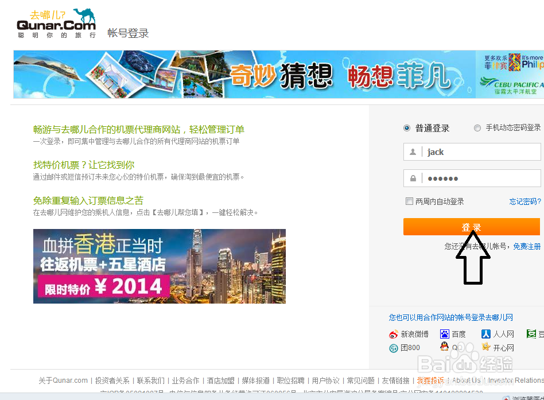Open the 投资者关系 footer link
This screenshot has width=544, height=400.
(112, 380)
